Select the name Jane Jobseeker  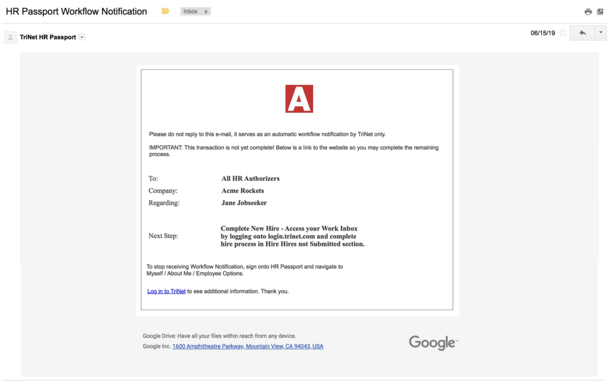[x=244, y=203]
